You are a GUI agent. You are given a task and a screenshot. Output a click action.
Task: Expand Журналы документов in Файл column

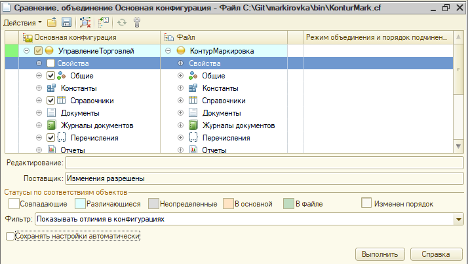[x=180, y=125]
